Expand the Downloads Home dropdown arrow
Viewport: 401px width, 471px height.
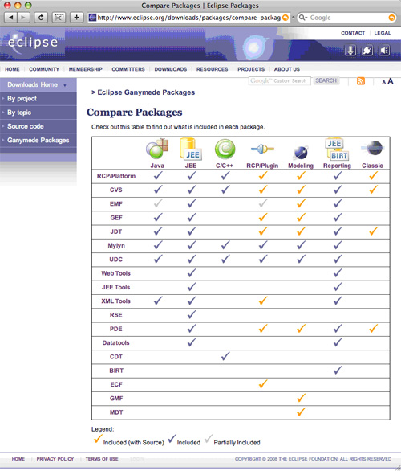pos(65,85)
